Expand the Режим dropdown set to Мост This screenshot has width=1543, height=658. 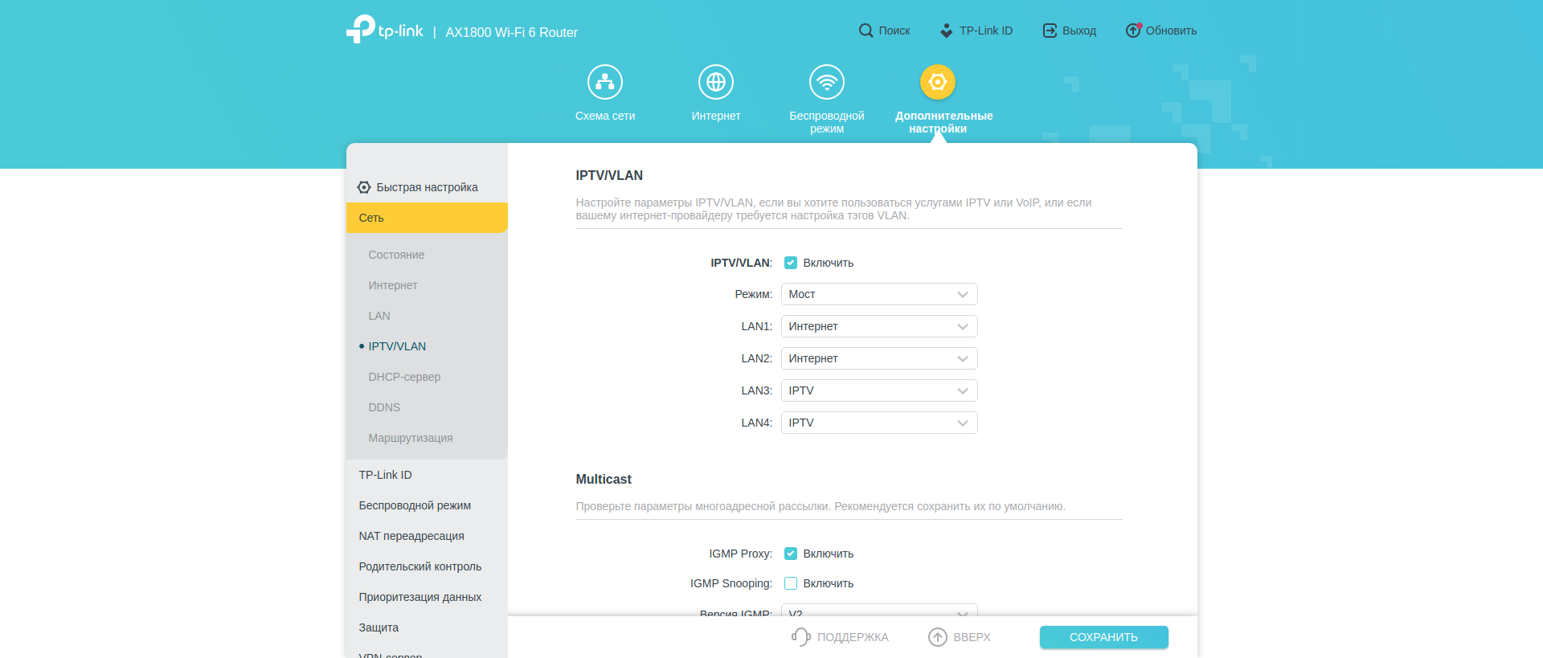click(x=878, y=294)
